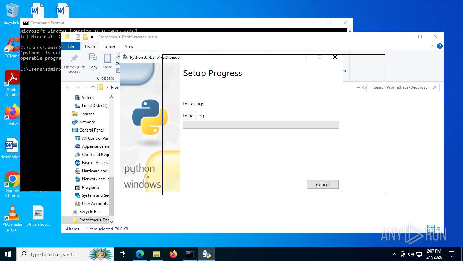Go back in Explorer navigation
Image resolution: width=463 pixels, height=261 pixels.
pos(68,87)
